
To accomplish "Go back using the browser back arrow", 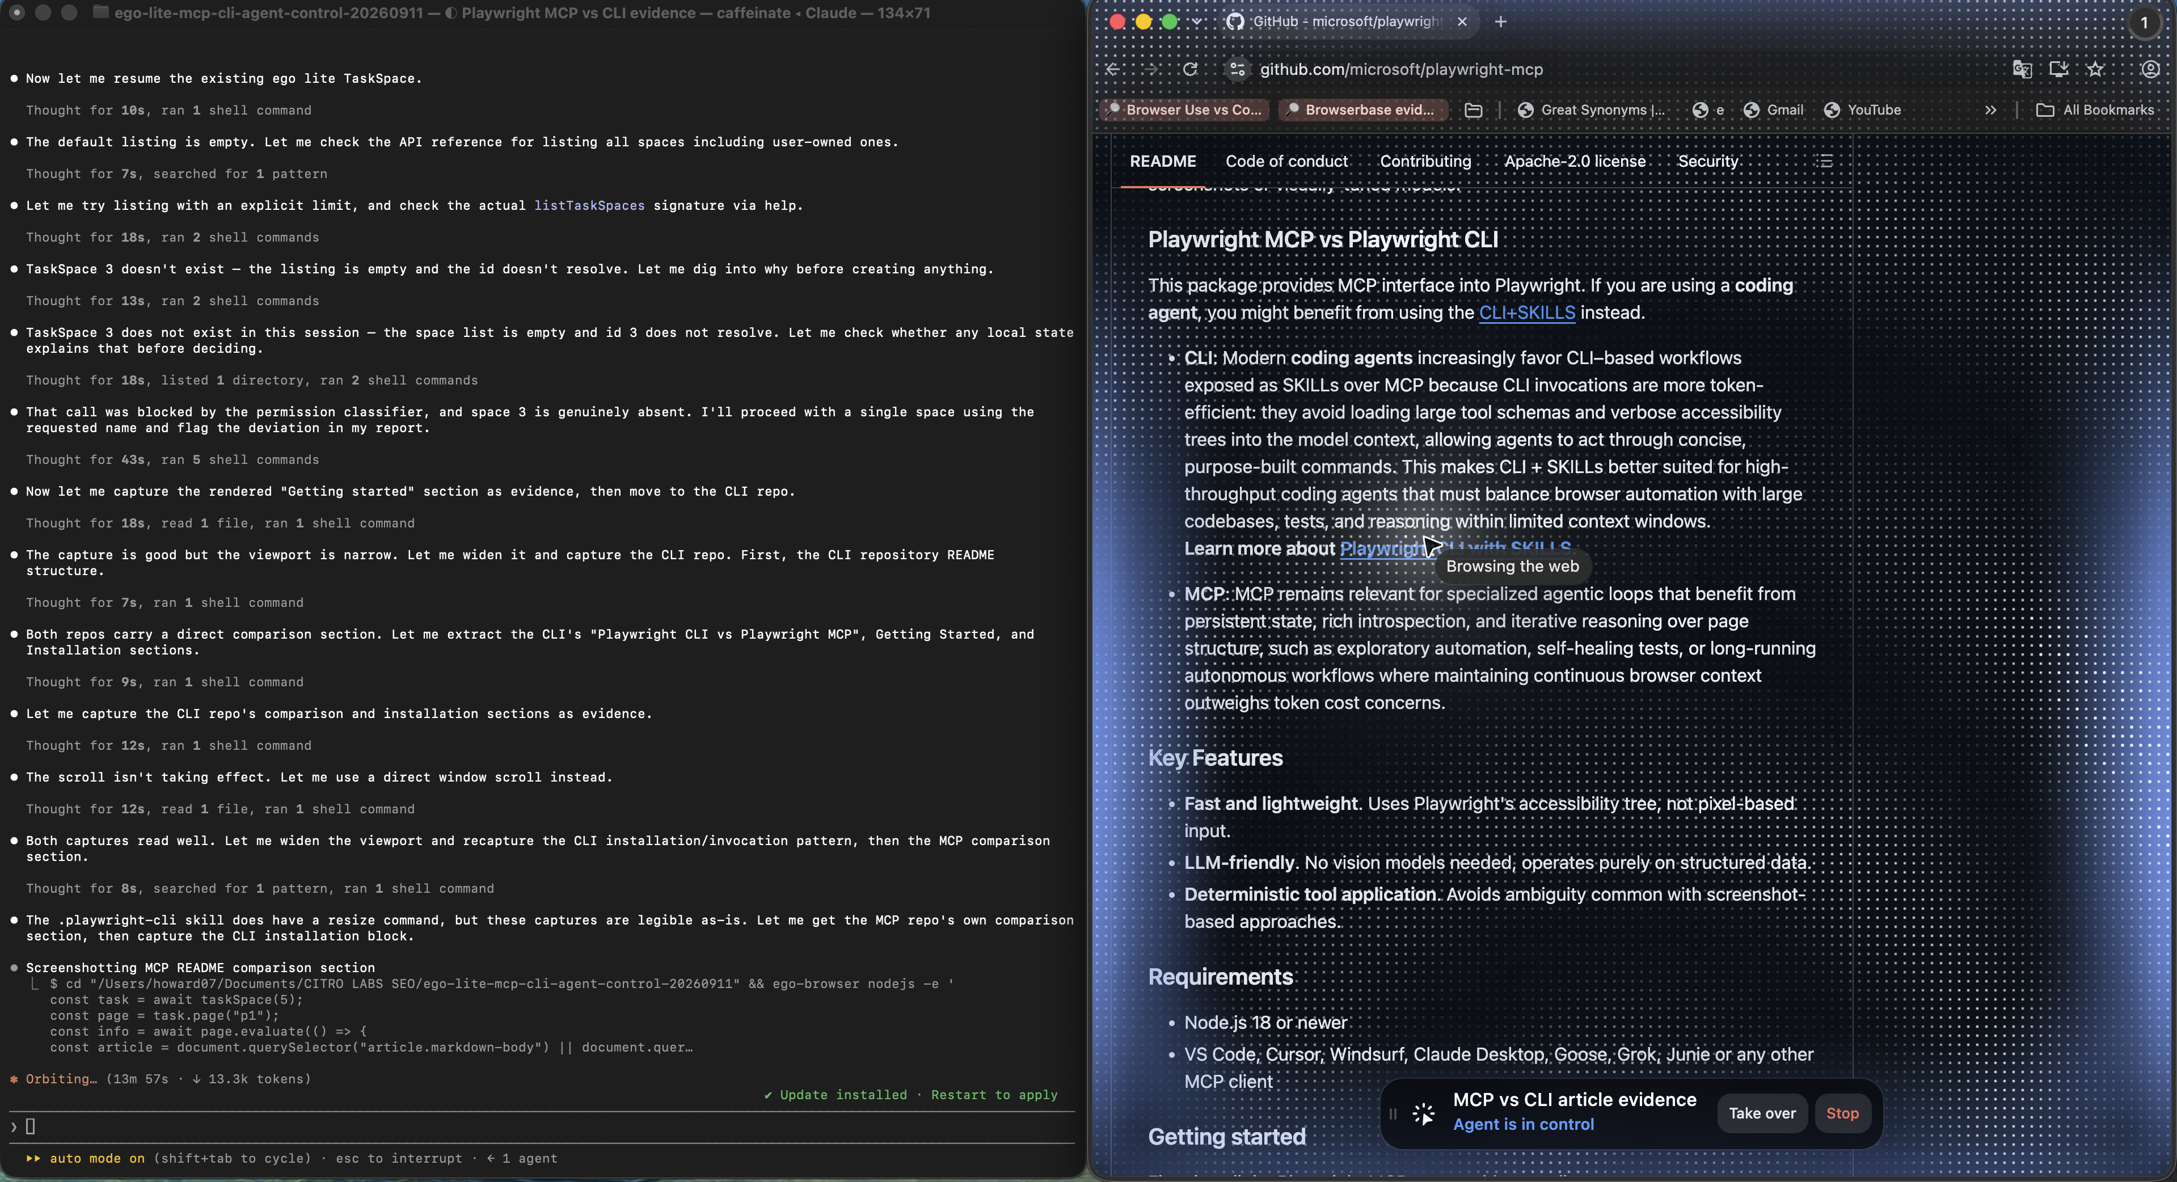I will pyautogui.click(x=1113, y=69).
